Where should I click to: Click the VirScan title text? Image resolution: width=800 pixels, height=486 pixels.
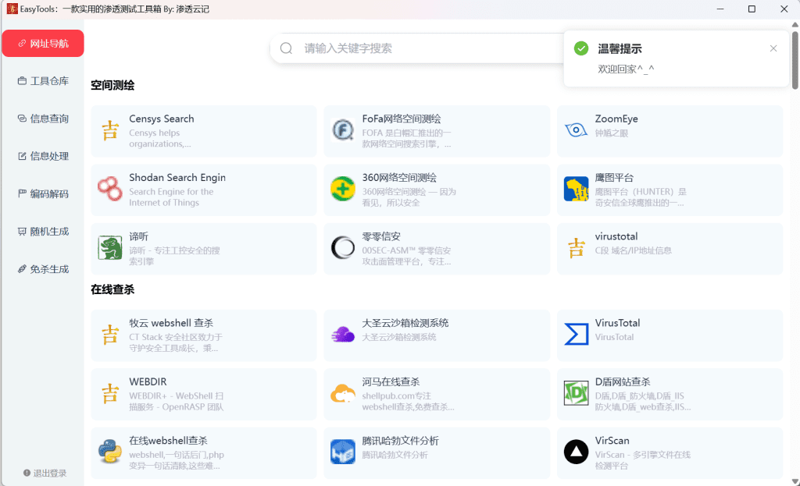point(612,441)
